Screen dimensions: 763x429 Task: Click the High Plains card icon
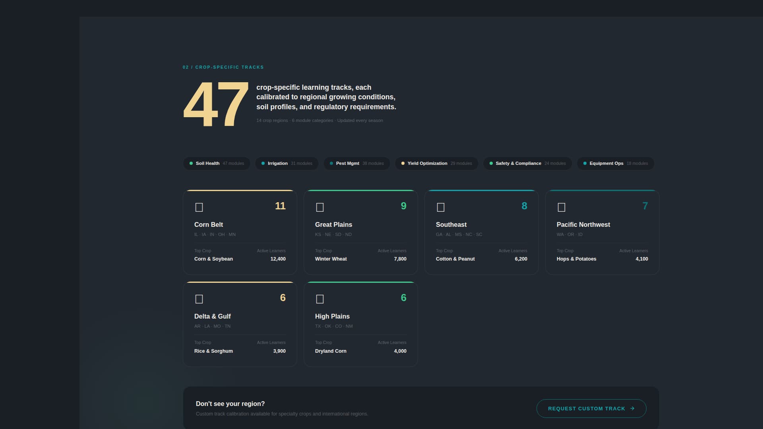[x=320, y=299]
